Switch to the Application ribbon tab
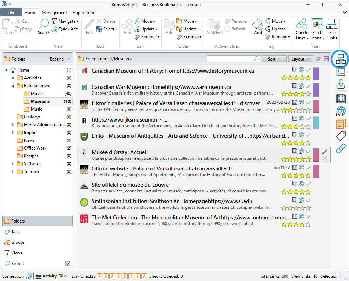This screenshot has height=281, width=349. [83, 13]
